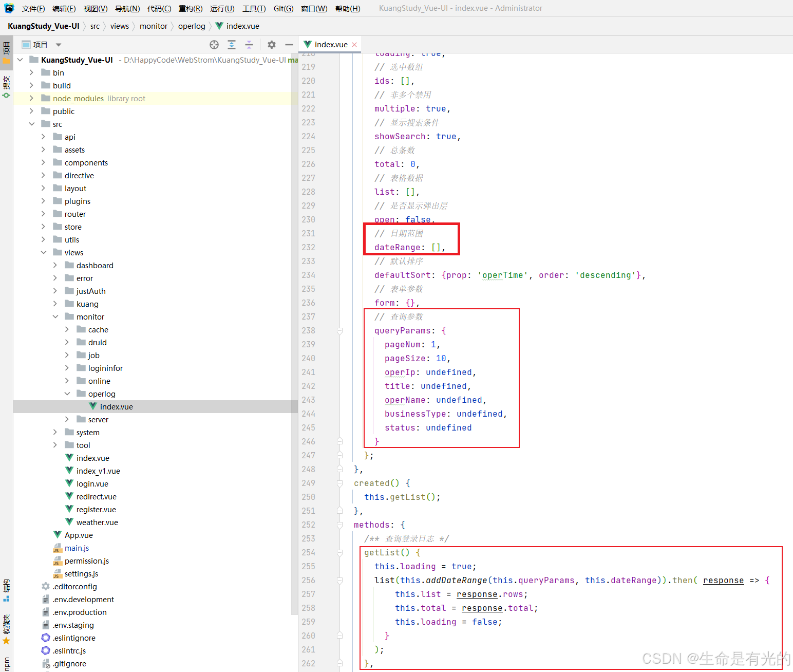Image resolution: width=793 pixels, height=672 pixels.
Task: Open main.js file in project tree
Action: [71, 548]
